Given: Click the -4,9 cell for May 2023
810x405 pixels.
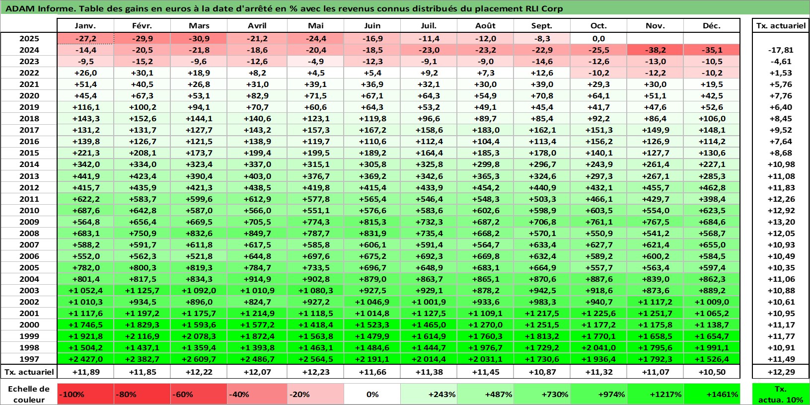Looking at the screenshot, I should 315,61.
